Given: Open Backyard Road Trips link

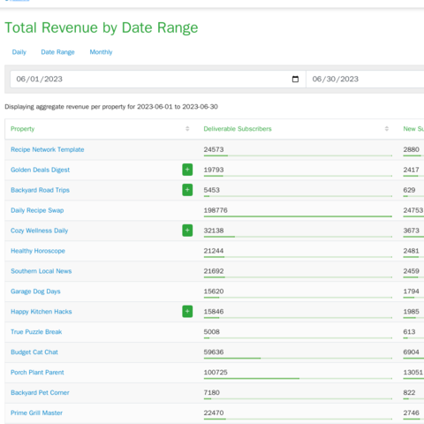Looking at the screenshot, I should 40,190.
